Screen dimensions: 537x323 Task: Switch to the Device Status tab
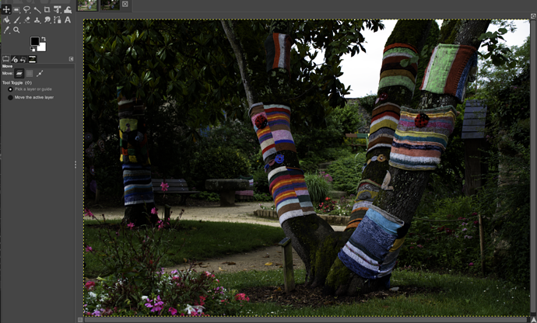tap(14, 60)
